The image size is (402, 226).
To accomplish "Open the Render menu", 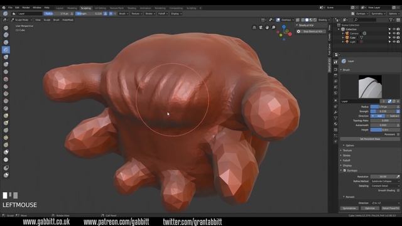I will (26, 8).
